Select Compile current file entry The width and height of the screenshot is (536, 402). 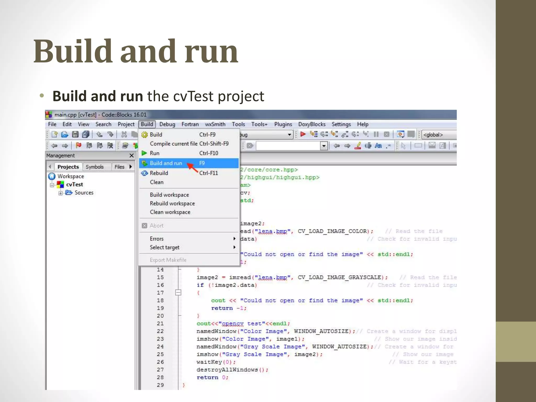tap(189, 144)
